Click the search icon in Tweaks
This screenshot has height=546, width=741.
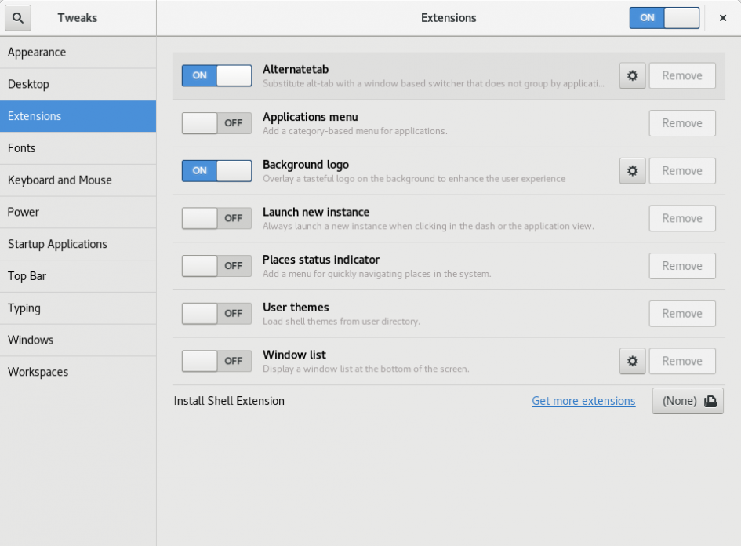click(x=17, y=17)
